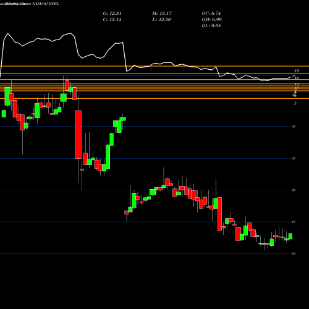Click the scale label 2 below orange lines
This screenshot has width=309, height=309.
tap(295, 103)
